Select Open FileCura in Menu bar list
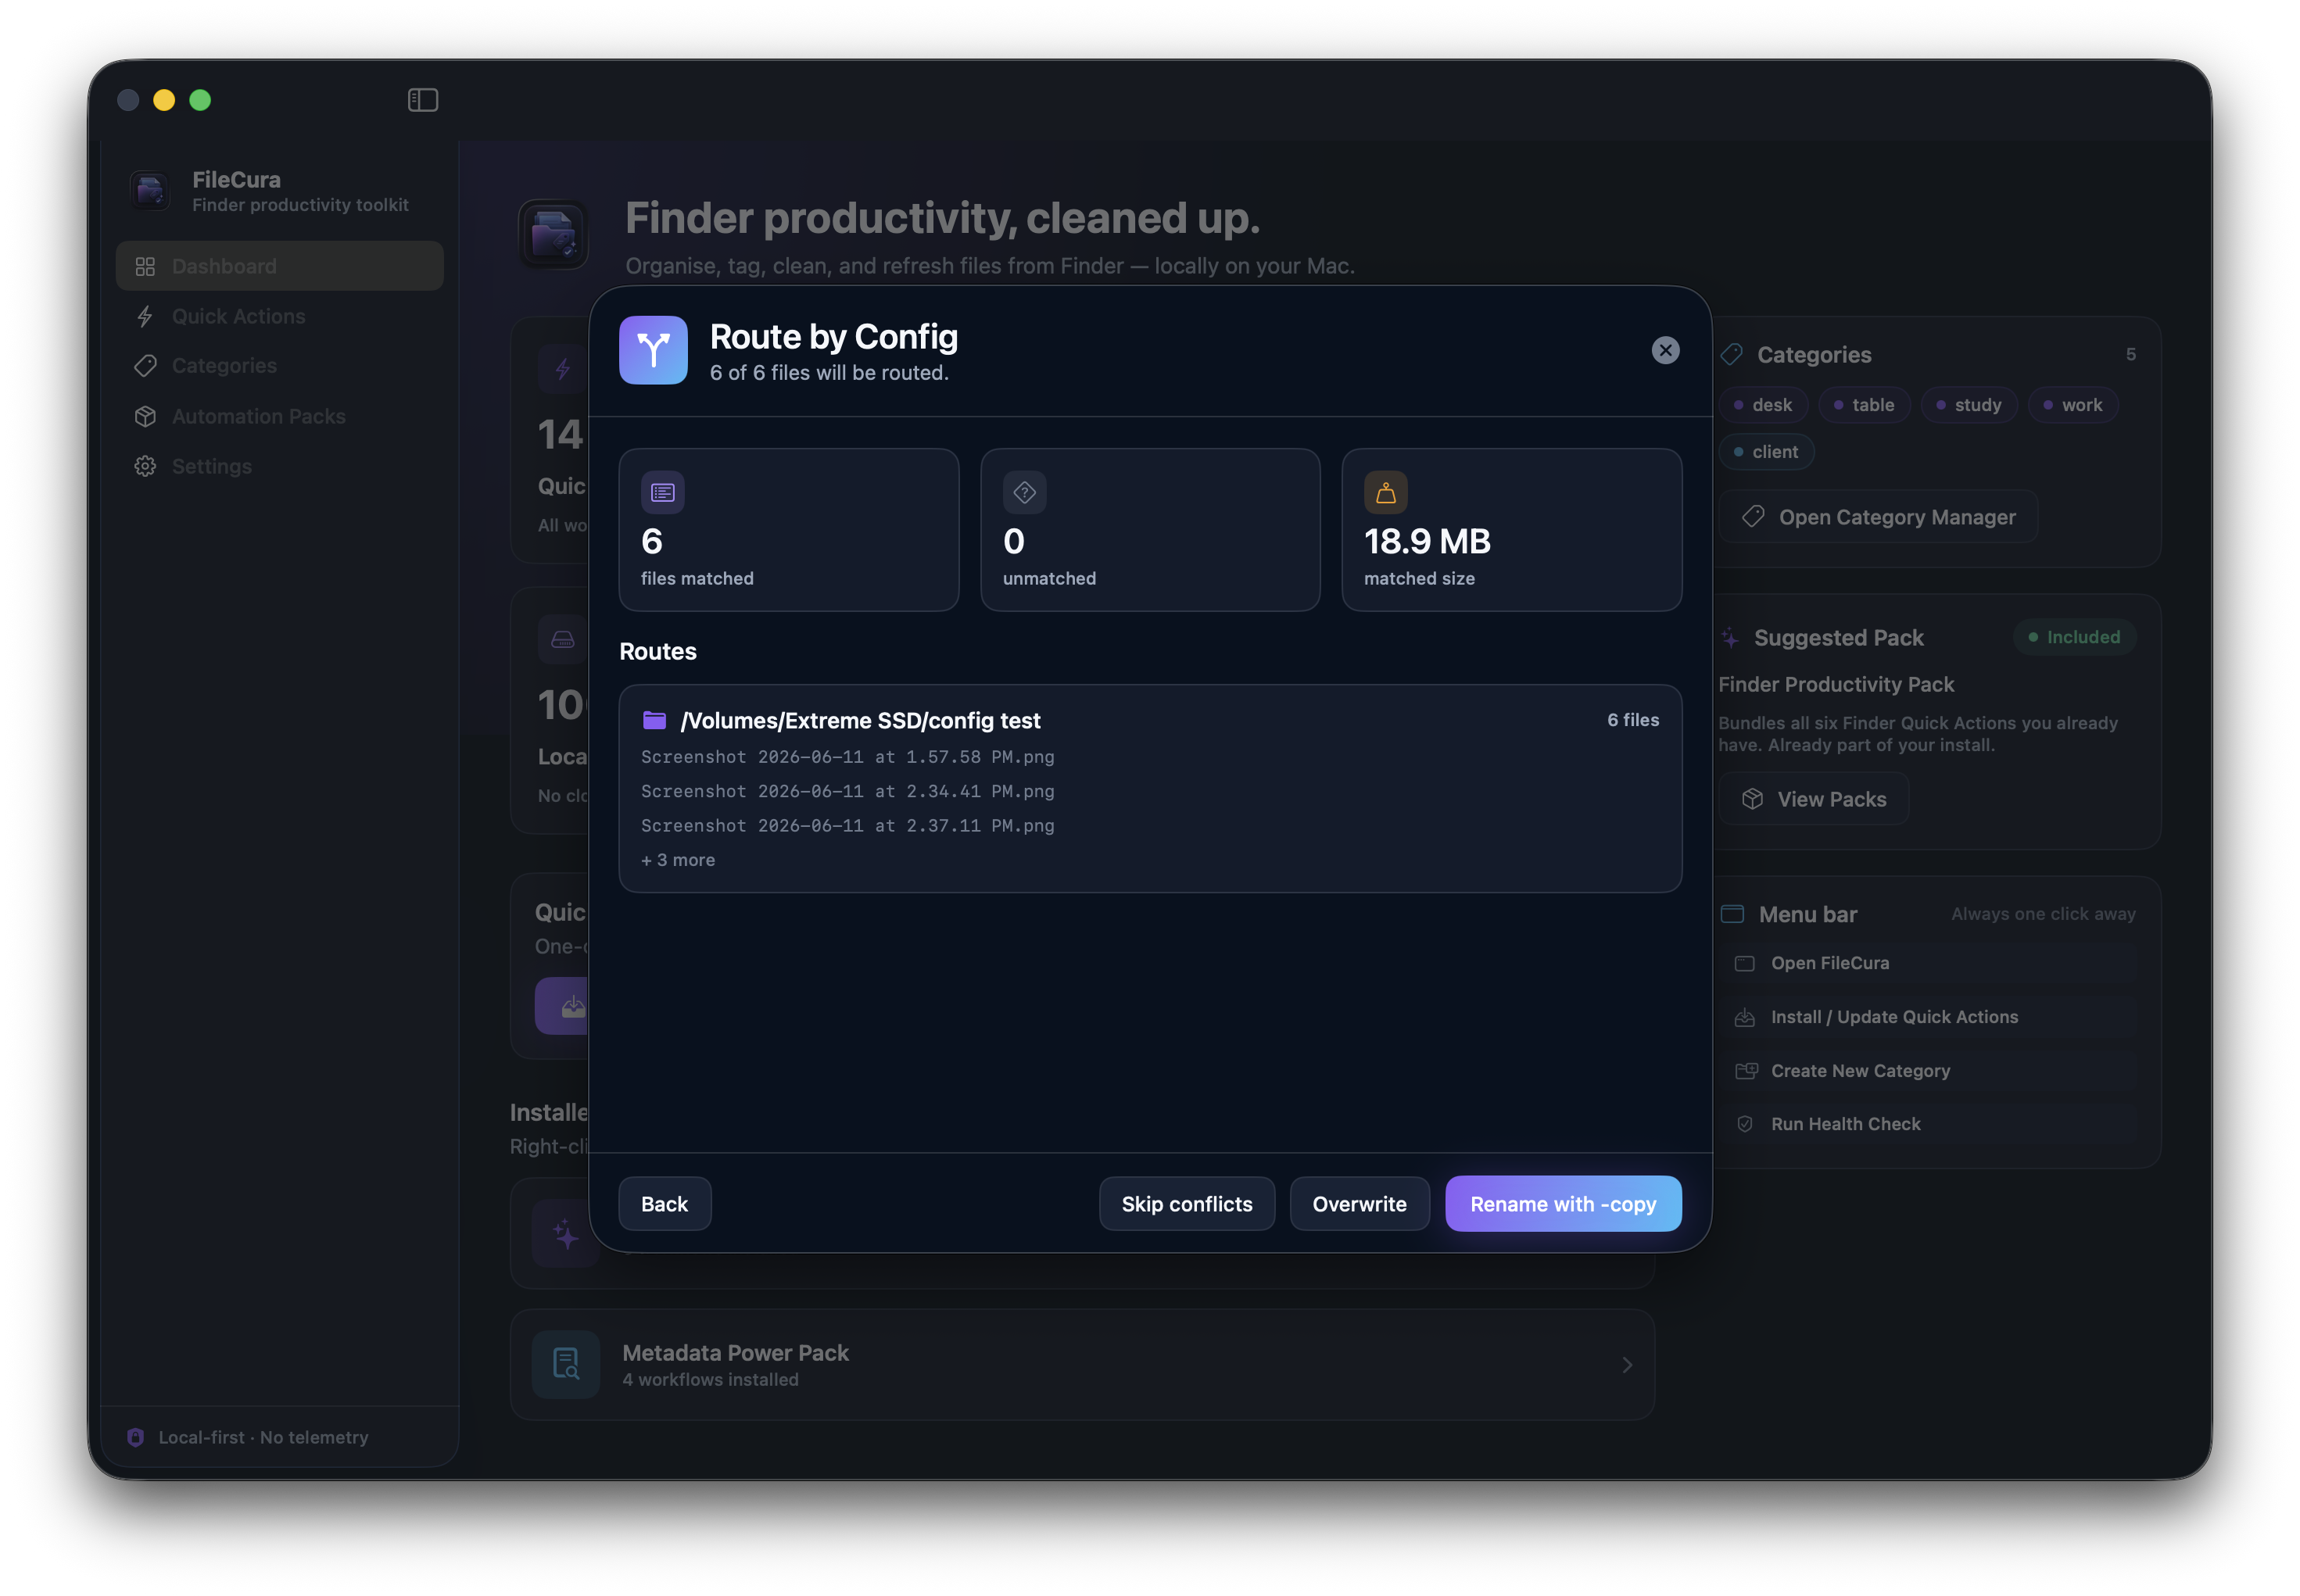The image size is (2300, 1596). [x=1929, y=963]
